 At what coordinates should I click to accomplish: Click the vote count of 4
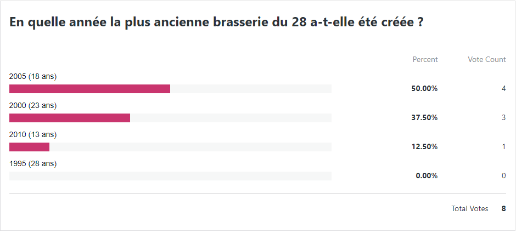tap(503, 89)
